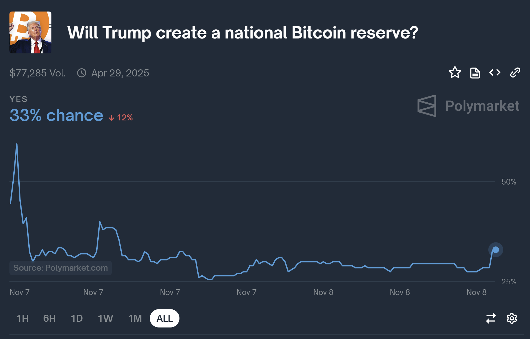Click the Source: Polymarket.com label
Viewport: 530px width, 339px height.
(x=60, y=268)
